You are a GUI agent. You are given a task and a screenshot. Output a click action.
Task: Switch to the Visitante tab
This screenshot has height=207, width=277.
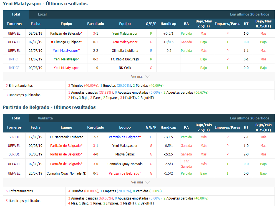tap(45, 118)
